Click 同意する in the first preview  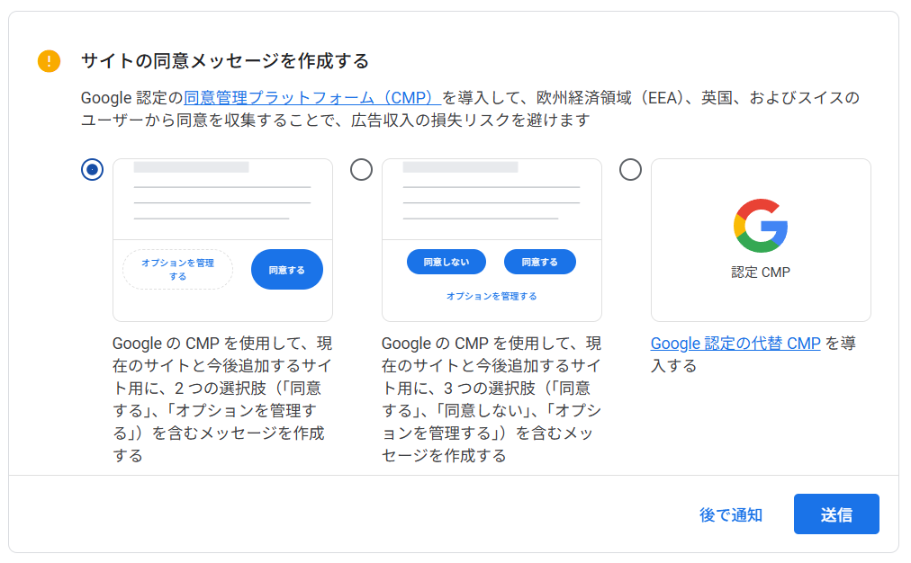[x=286, y=269]
